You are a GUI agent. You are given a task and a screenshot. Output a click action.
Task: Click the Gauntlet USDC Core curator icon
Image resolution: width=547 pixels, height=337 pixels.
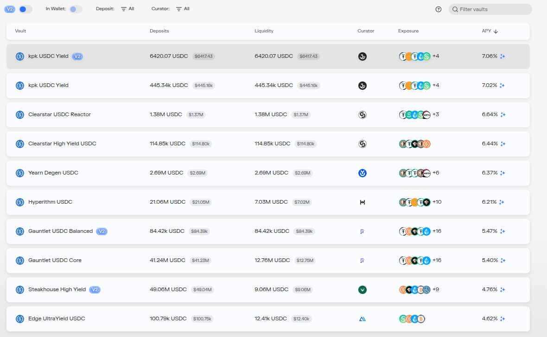[362, 260]
